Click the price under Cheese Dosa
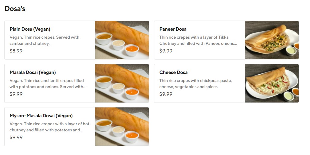This screenshot has width=310, height=155. click(166, 94)
